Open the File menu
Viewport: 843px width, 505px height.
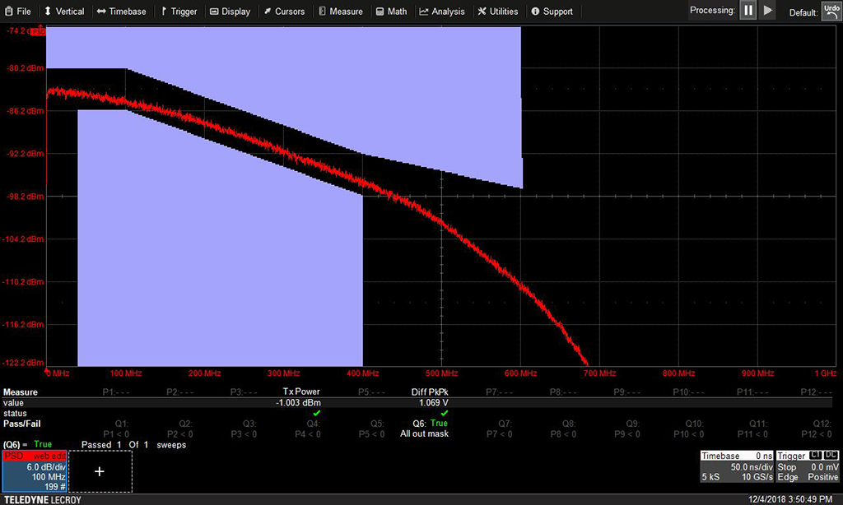[17, 12]
